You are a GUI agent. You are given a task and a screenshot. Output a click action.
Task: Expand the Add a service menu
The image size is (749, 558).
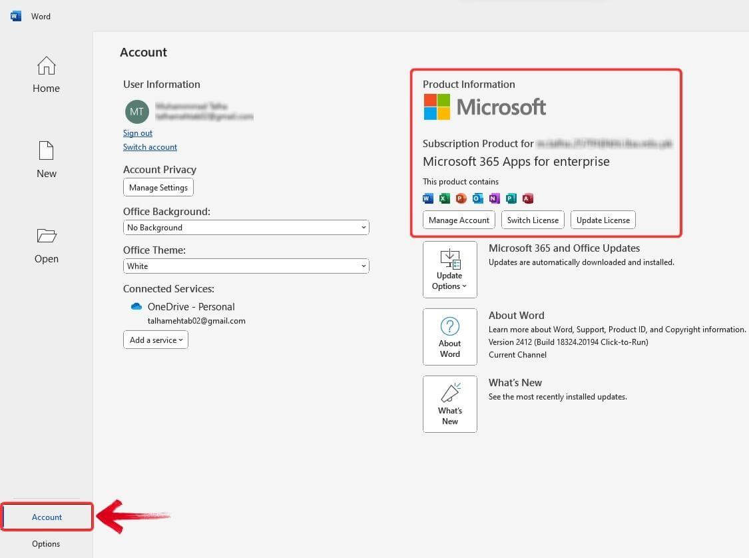pos(156,340)
